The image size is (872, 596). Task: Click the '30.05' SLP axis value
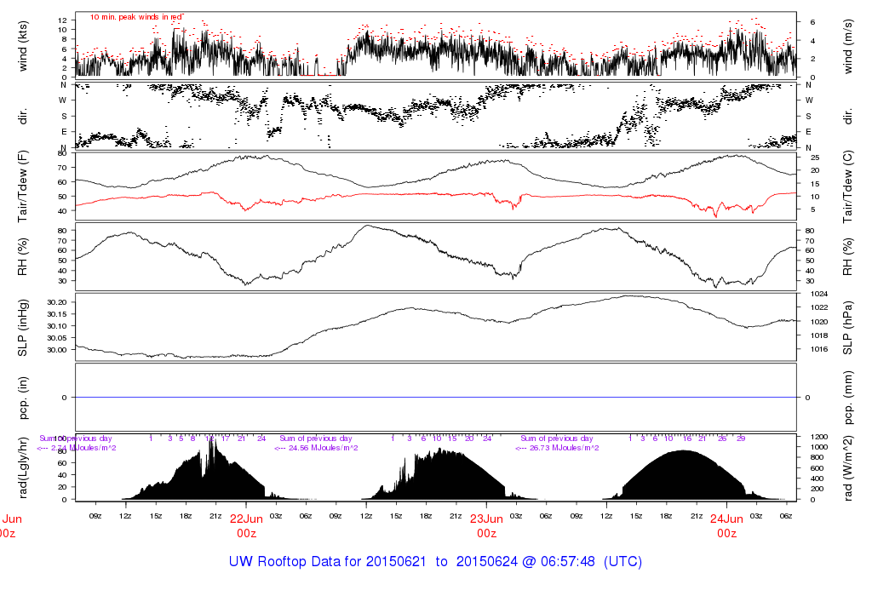57,338
